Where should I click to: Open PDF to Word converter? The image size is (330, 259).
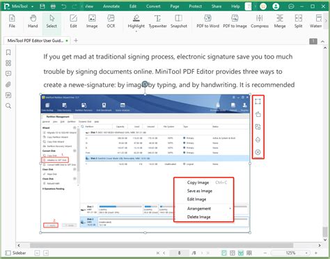pos(207,21)
